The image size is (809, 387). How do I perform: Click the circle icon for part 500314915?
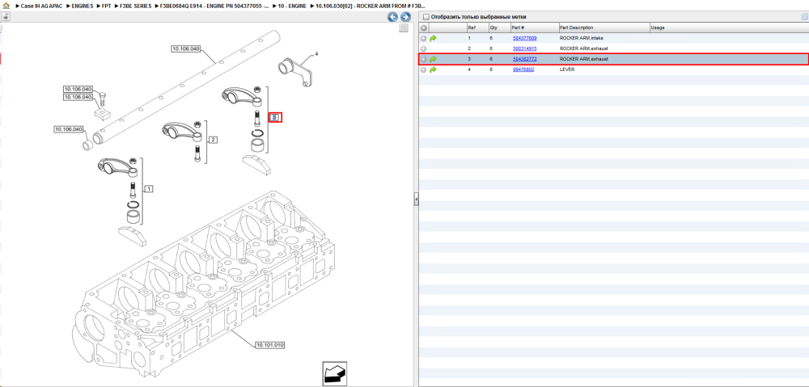(424, 48)
